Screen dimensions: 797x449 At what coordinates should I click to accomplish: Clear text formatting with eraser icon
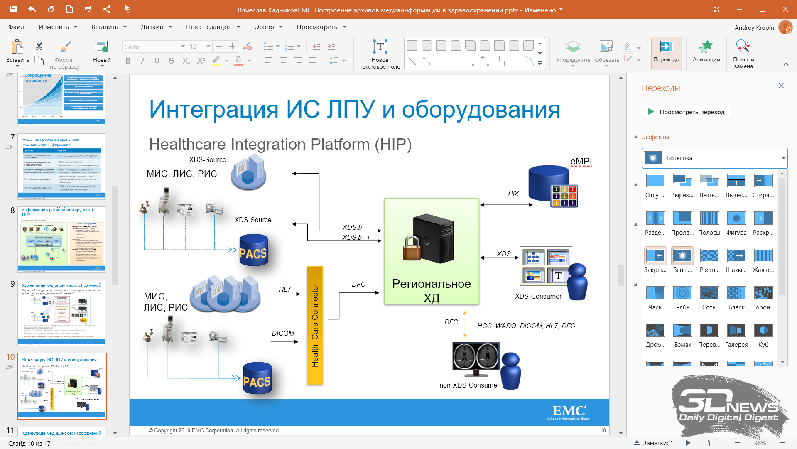pos(247,46)
